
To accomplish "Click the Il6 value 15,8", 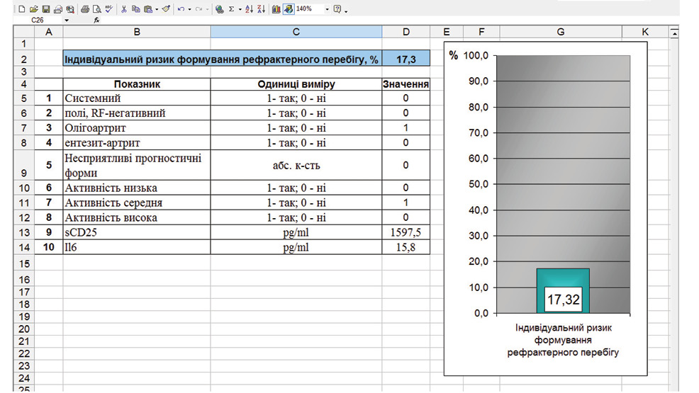I will 406,247.
